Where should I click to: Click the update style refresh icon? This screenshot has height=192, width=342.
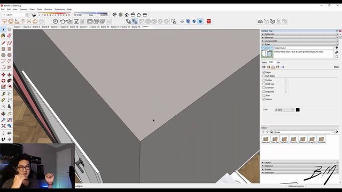click(337, 57)
